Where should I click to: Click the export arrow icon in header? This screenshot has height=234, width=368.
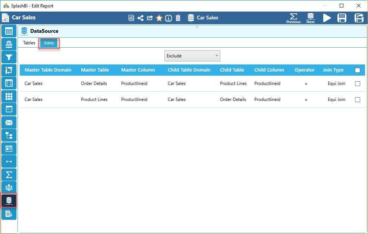coord(150,18)
